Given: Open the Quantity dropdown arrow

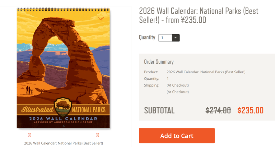Looking at the screenshot, I should tap(176, 38).
